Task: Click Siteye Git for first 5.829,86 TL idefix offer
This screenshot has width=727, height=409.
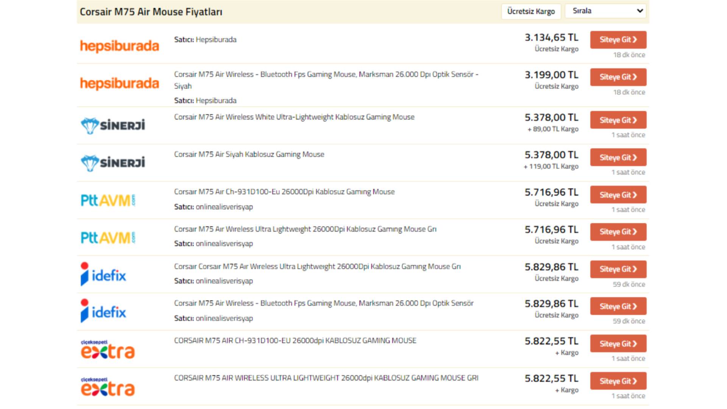Action: 618,269
